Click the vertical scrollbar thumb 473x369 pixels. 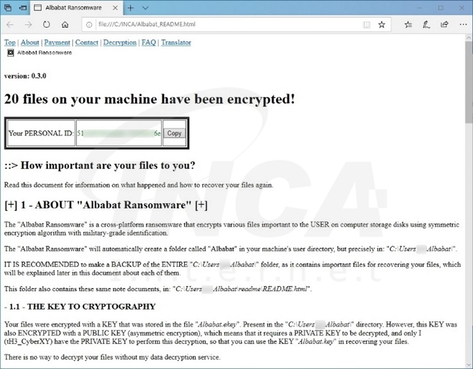[469, 82]
